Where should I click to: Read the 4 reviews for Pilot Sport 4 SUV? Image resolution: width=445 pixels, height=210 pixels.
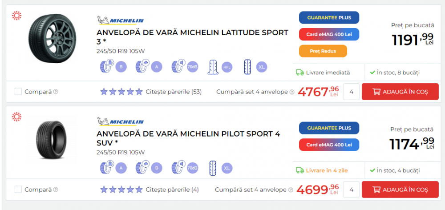172,190
